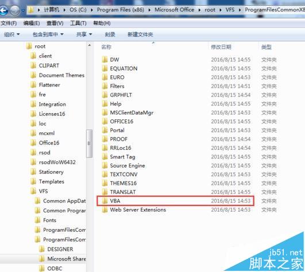Open the 文件(F) menu
The image size is (305, 272).
coord(9,23)
